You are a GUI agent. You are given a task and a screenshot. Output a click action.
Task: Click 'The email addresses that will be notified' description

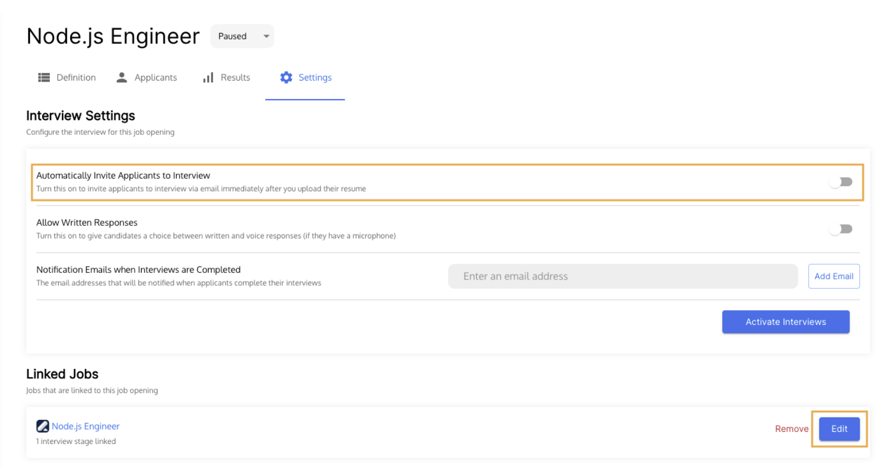coord(179,283)
